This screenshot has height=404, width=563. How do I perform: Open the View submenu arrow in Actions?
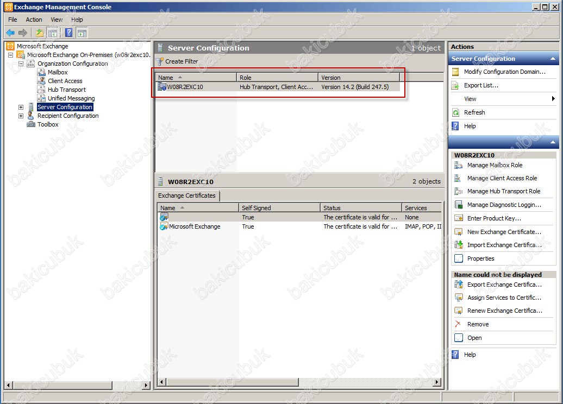(553, 99)
